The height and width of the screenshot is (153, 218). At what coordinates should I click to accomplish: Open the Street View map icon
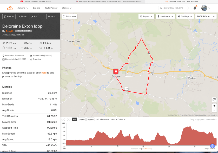click(x=214, y=99)
